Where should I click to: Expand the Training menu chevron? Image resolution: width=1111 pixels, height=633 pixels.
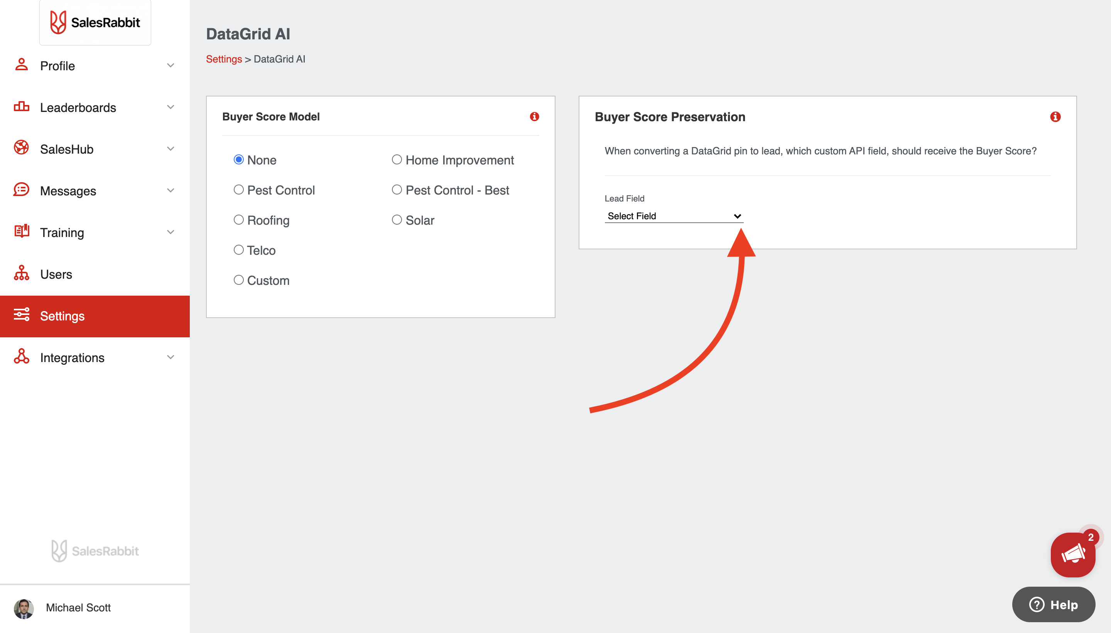pos(171,232)
